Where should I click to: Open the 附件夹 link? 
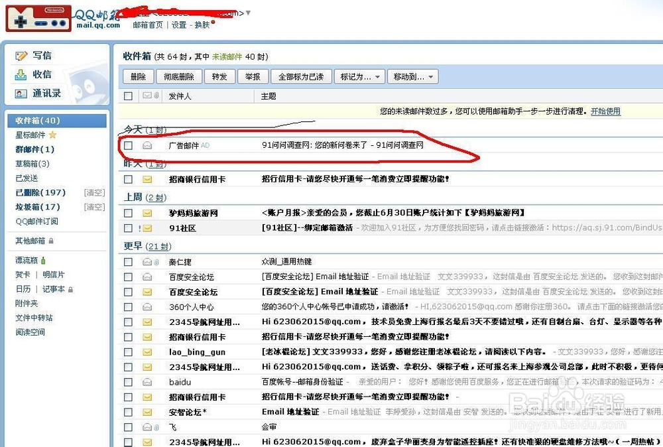tap(27, 303)
